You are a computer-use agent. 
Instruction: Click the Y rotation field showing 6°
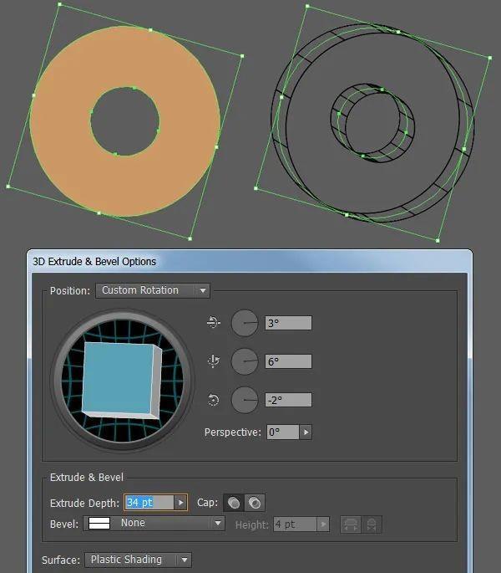click(288, 361)
